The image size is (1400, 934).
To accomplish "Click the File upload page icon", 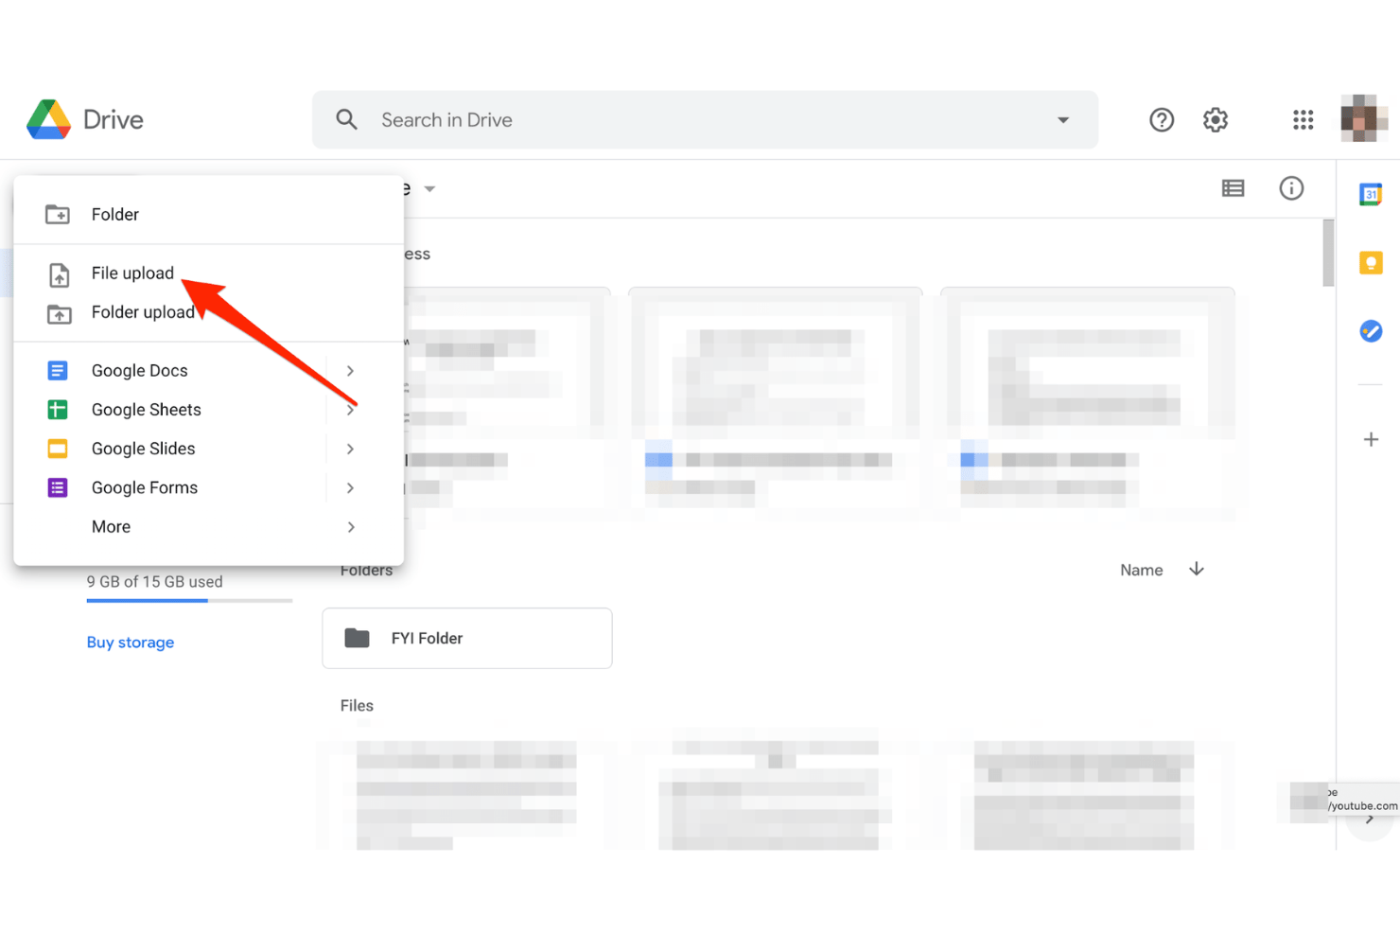I will [x=59, y=274].
